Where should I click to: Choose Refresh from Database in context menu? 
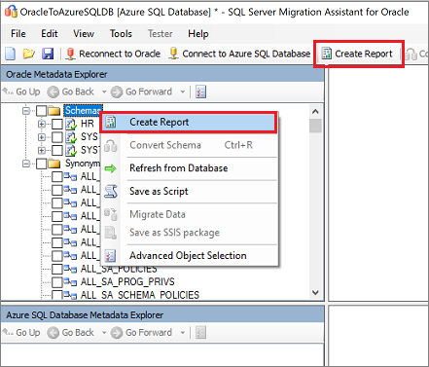[x=190, y=168]
